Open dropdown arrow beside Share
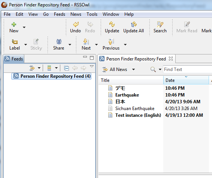This screenshot has height=178, width=212. pos(70,45)
